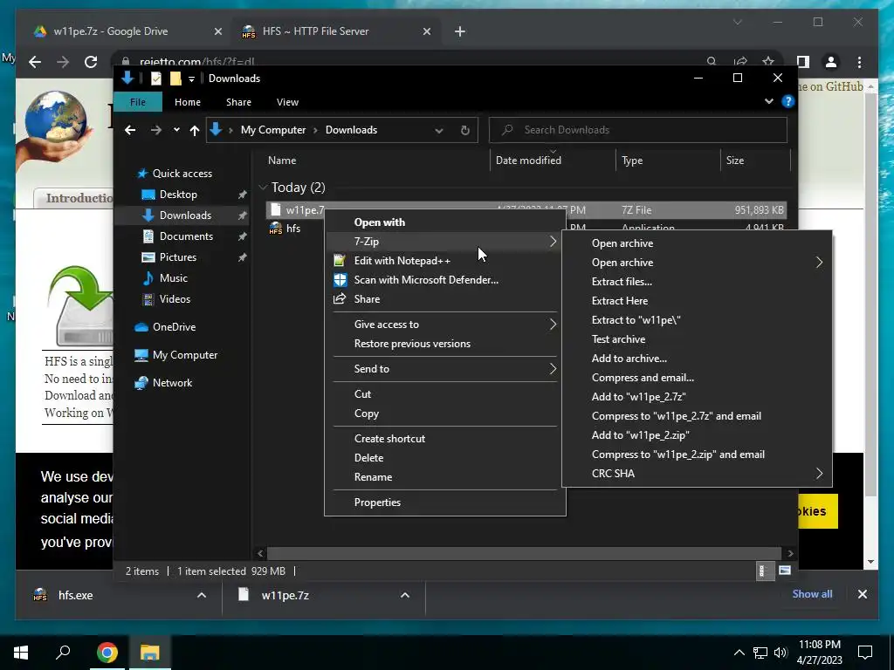Expand the Give access to submenu
Viewport: 894px width, 670px height.
[553, 325]
